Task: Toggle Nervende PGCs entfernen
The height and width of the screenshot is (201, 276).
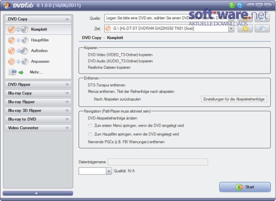Action: click(x=126, y=142)
